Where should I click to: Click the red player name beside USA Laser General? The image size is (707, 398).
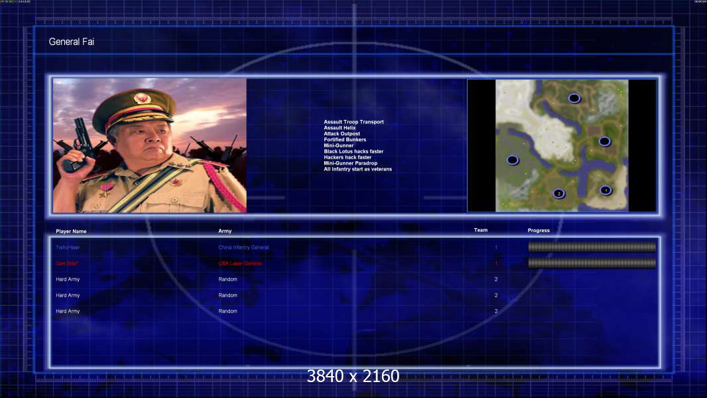point(67,263)
